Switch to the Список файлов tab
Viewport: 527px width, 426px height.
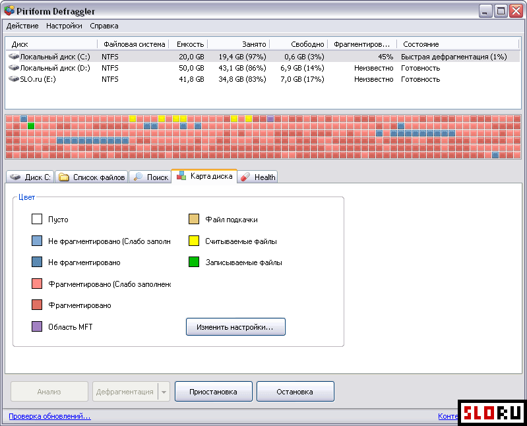92,177
